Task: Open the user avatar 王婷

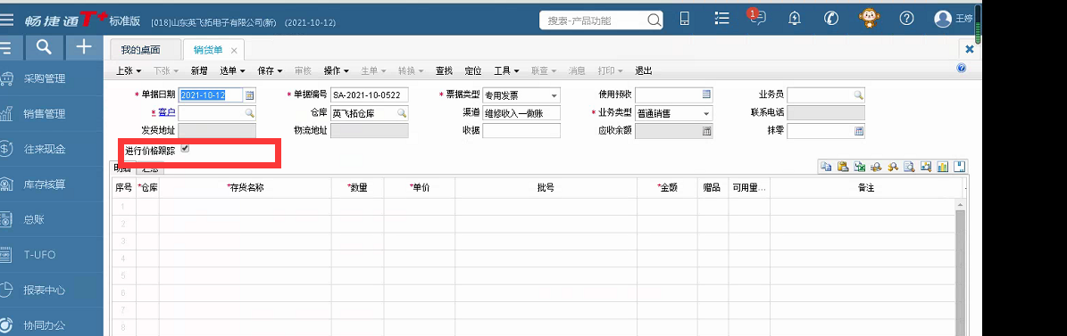Action: tap(943, 19)
